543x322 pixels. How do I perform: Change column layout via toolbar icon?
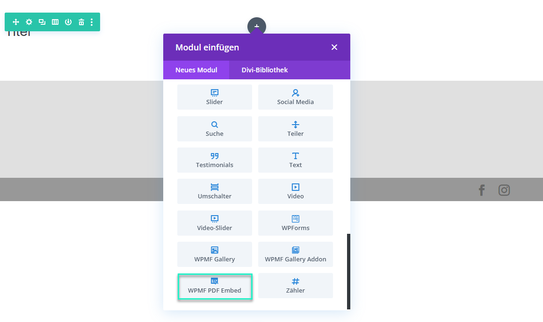tap(55, 22)
